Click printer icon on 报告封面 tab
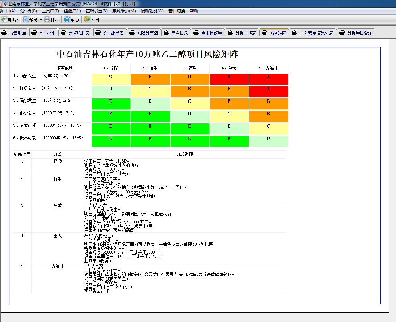 coord(4,32)
